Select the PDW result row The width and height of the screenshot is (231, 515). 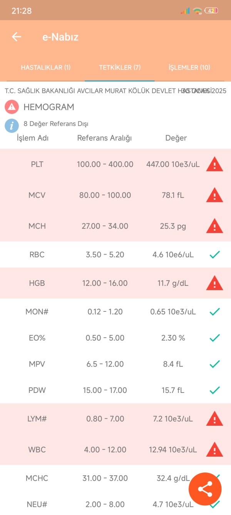[x=115, y=390]
